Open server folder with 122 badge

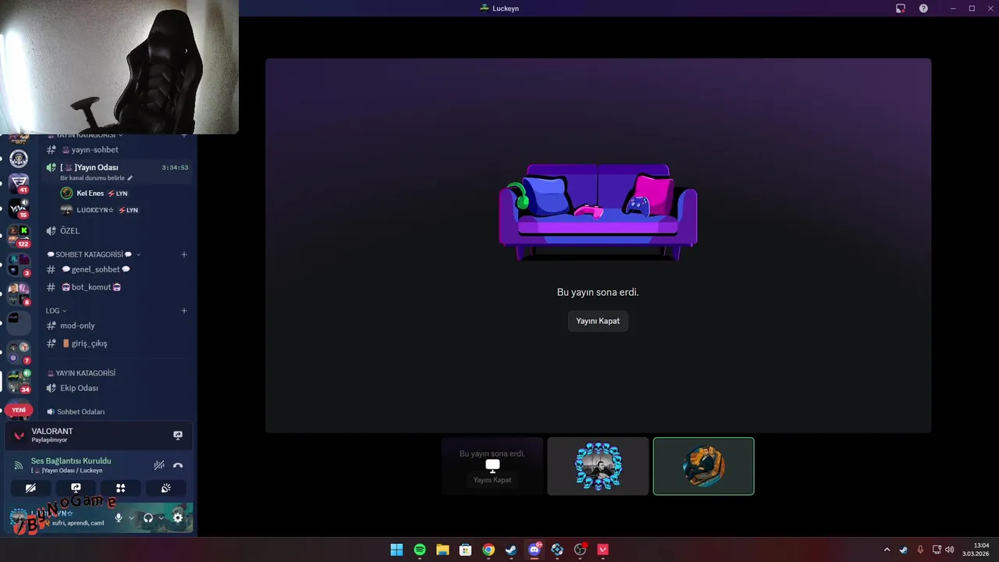(19, 236)
